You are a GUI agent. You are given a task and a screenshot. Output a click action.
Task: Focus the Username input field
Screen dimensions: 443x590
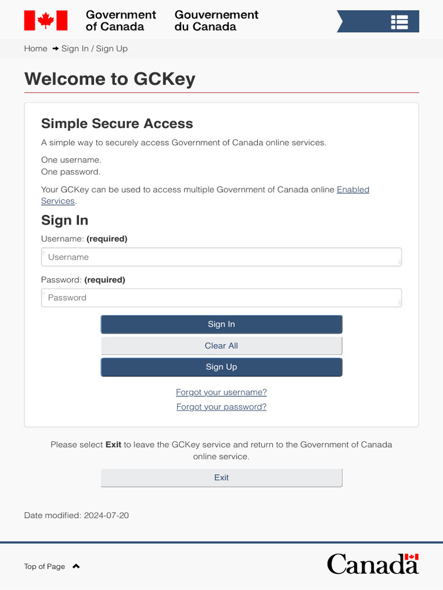[221, 257]
